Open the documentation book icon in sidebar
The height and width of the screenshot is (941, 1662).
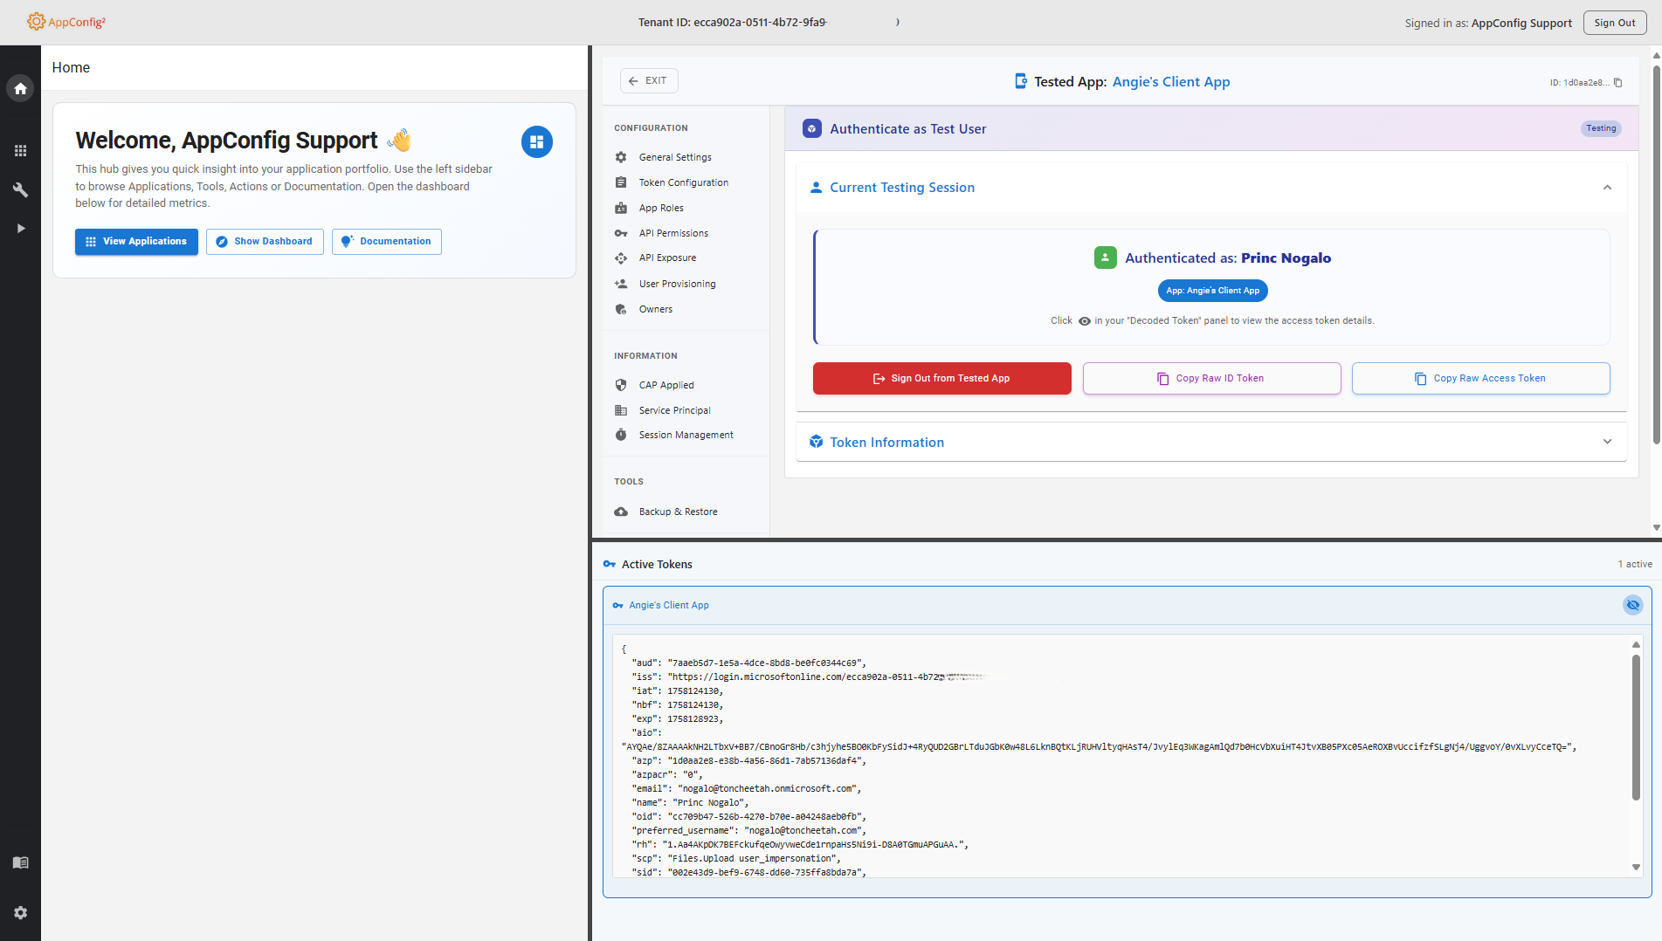click(20, 862)
